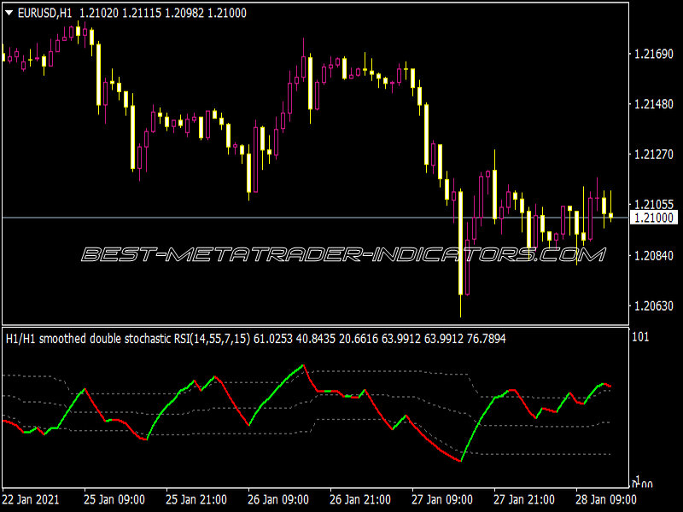Click the 26 Jan 09:00 time label
This screenshot has width=683, height=512.
(x=278, y=499)
